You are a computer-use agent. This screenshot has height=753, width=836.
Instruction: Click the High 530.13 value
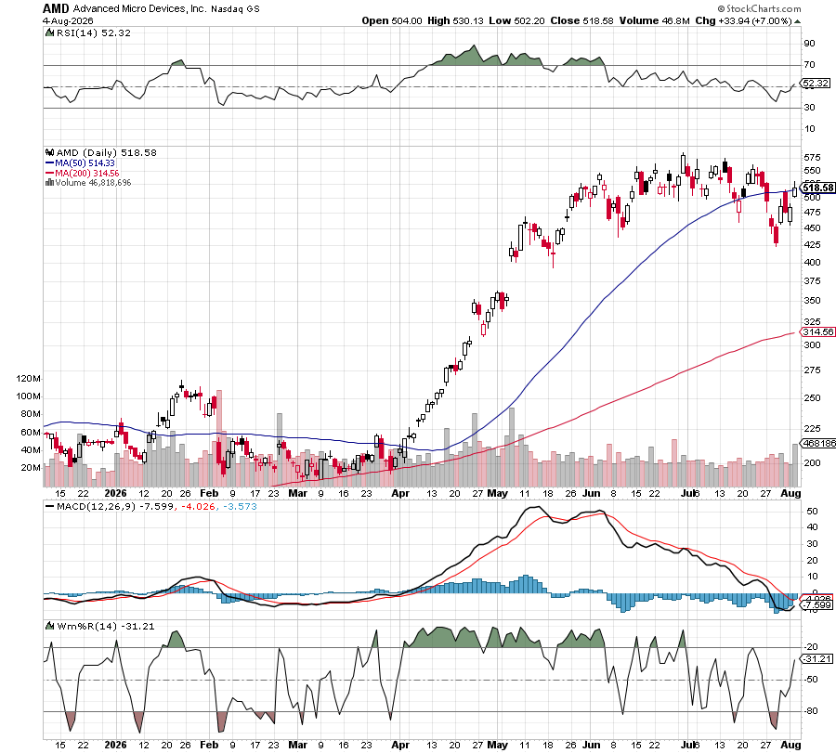(x=456, y=20)
